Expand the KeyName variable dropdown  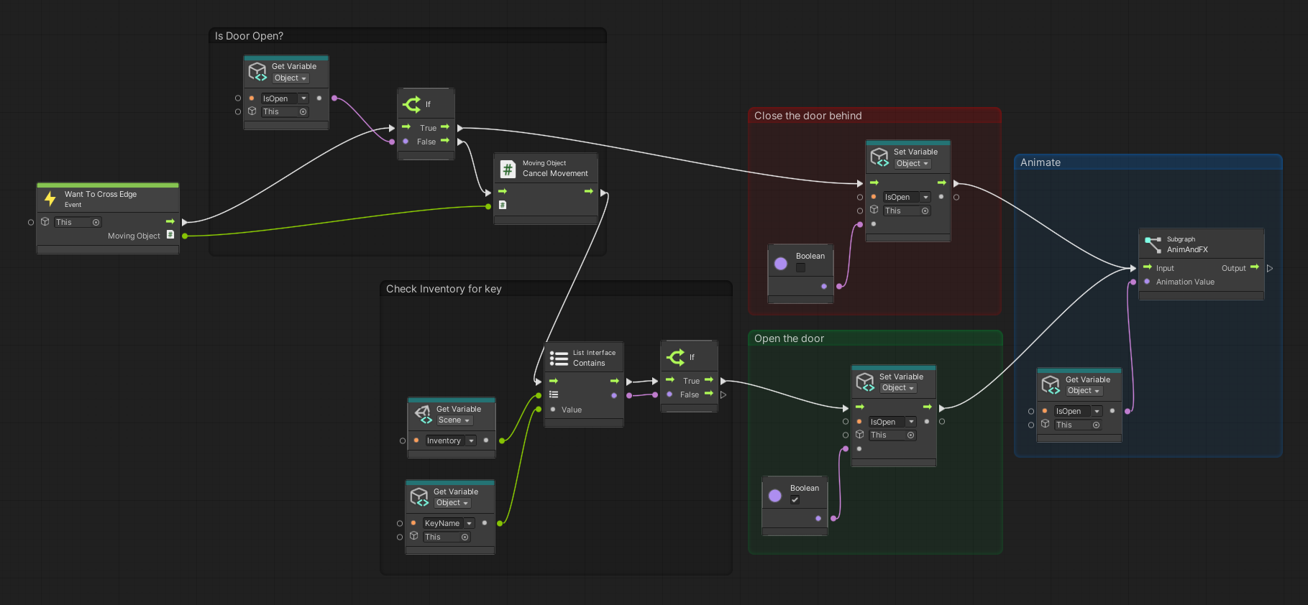point(469,524)
